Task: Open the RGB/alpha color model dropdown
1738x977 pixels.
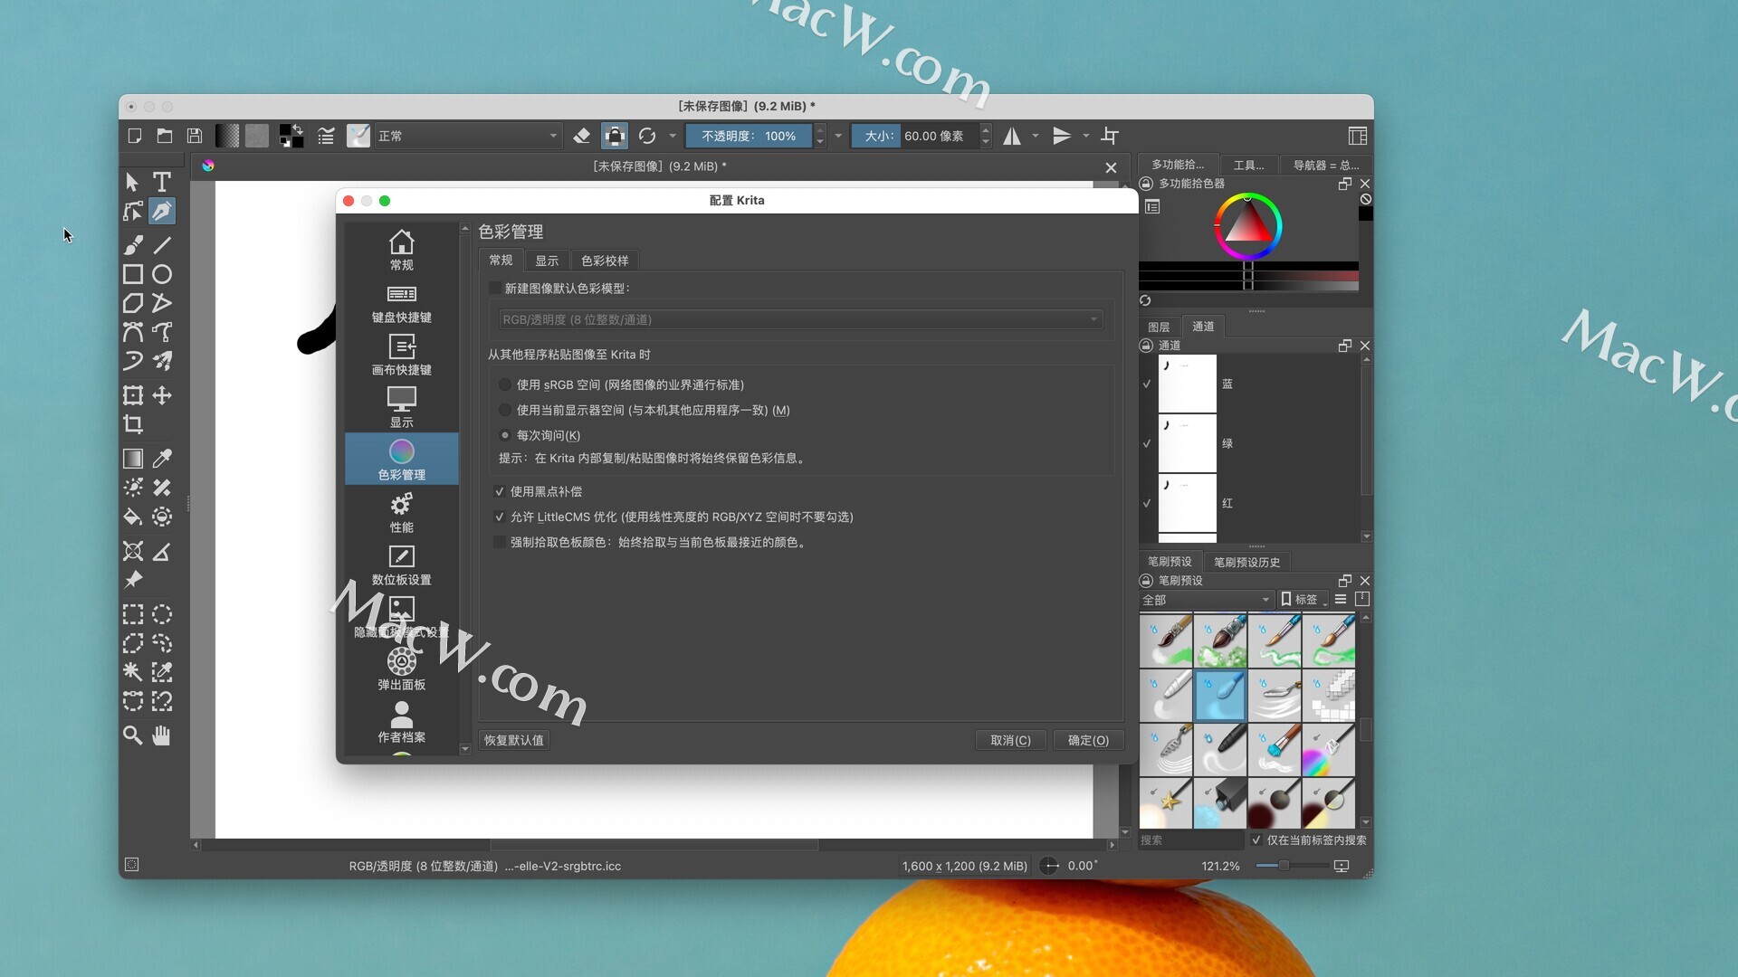Action: (x=801, y=319)
